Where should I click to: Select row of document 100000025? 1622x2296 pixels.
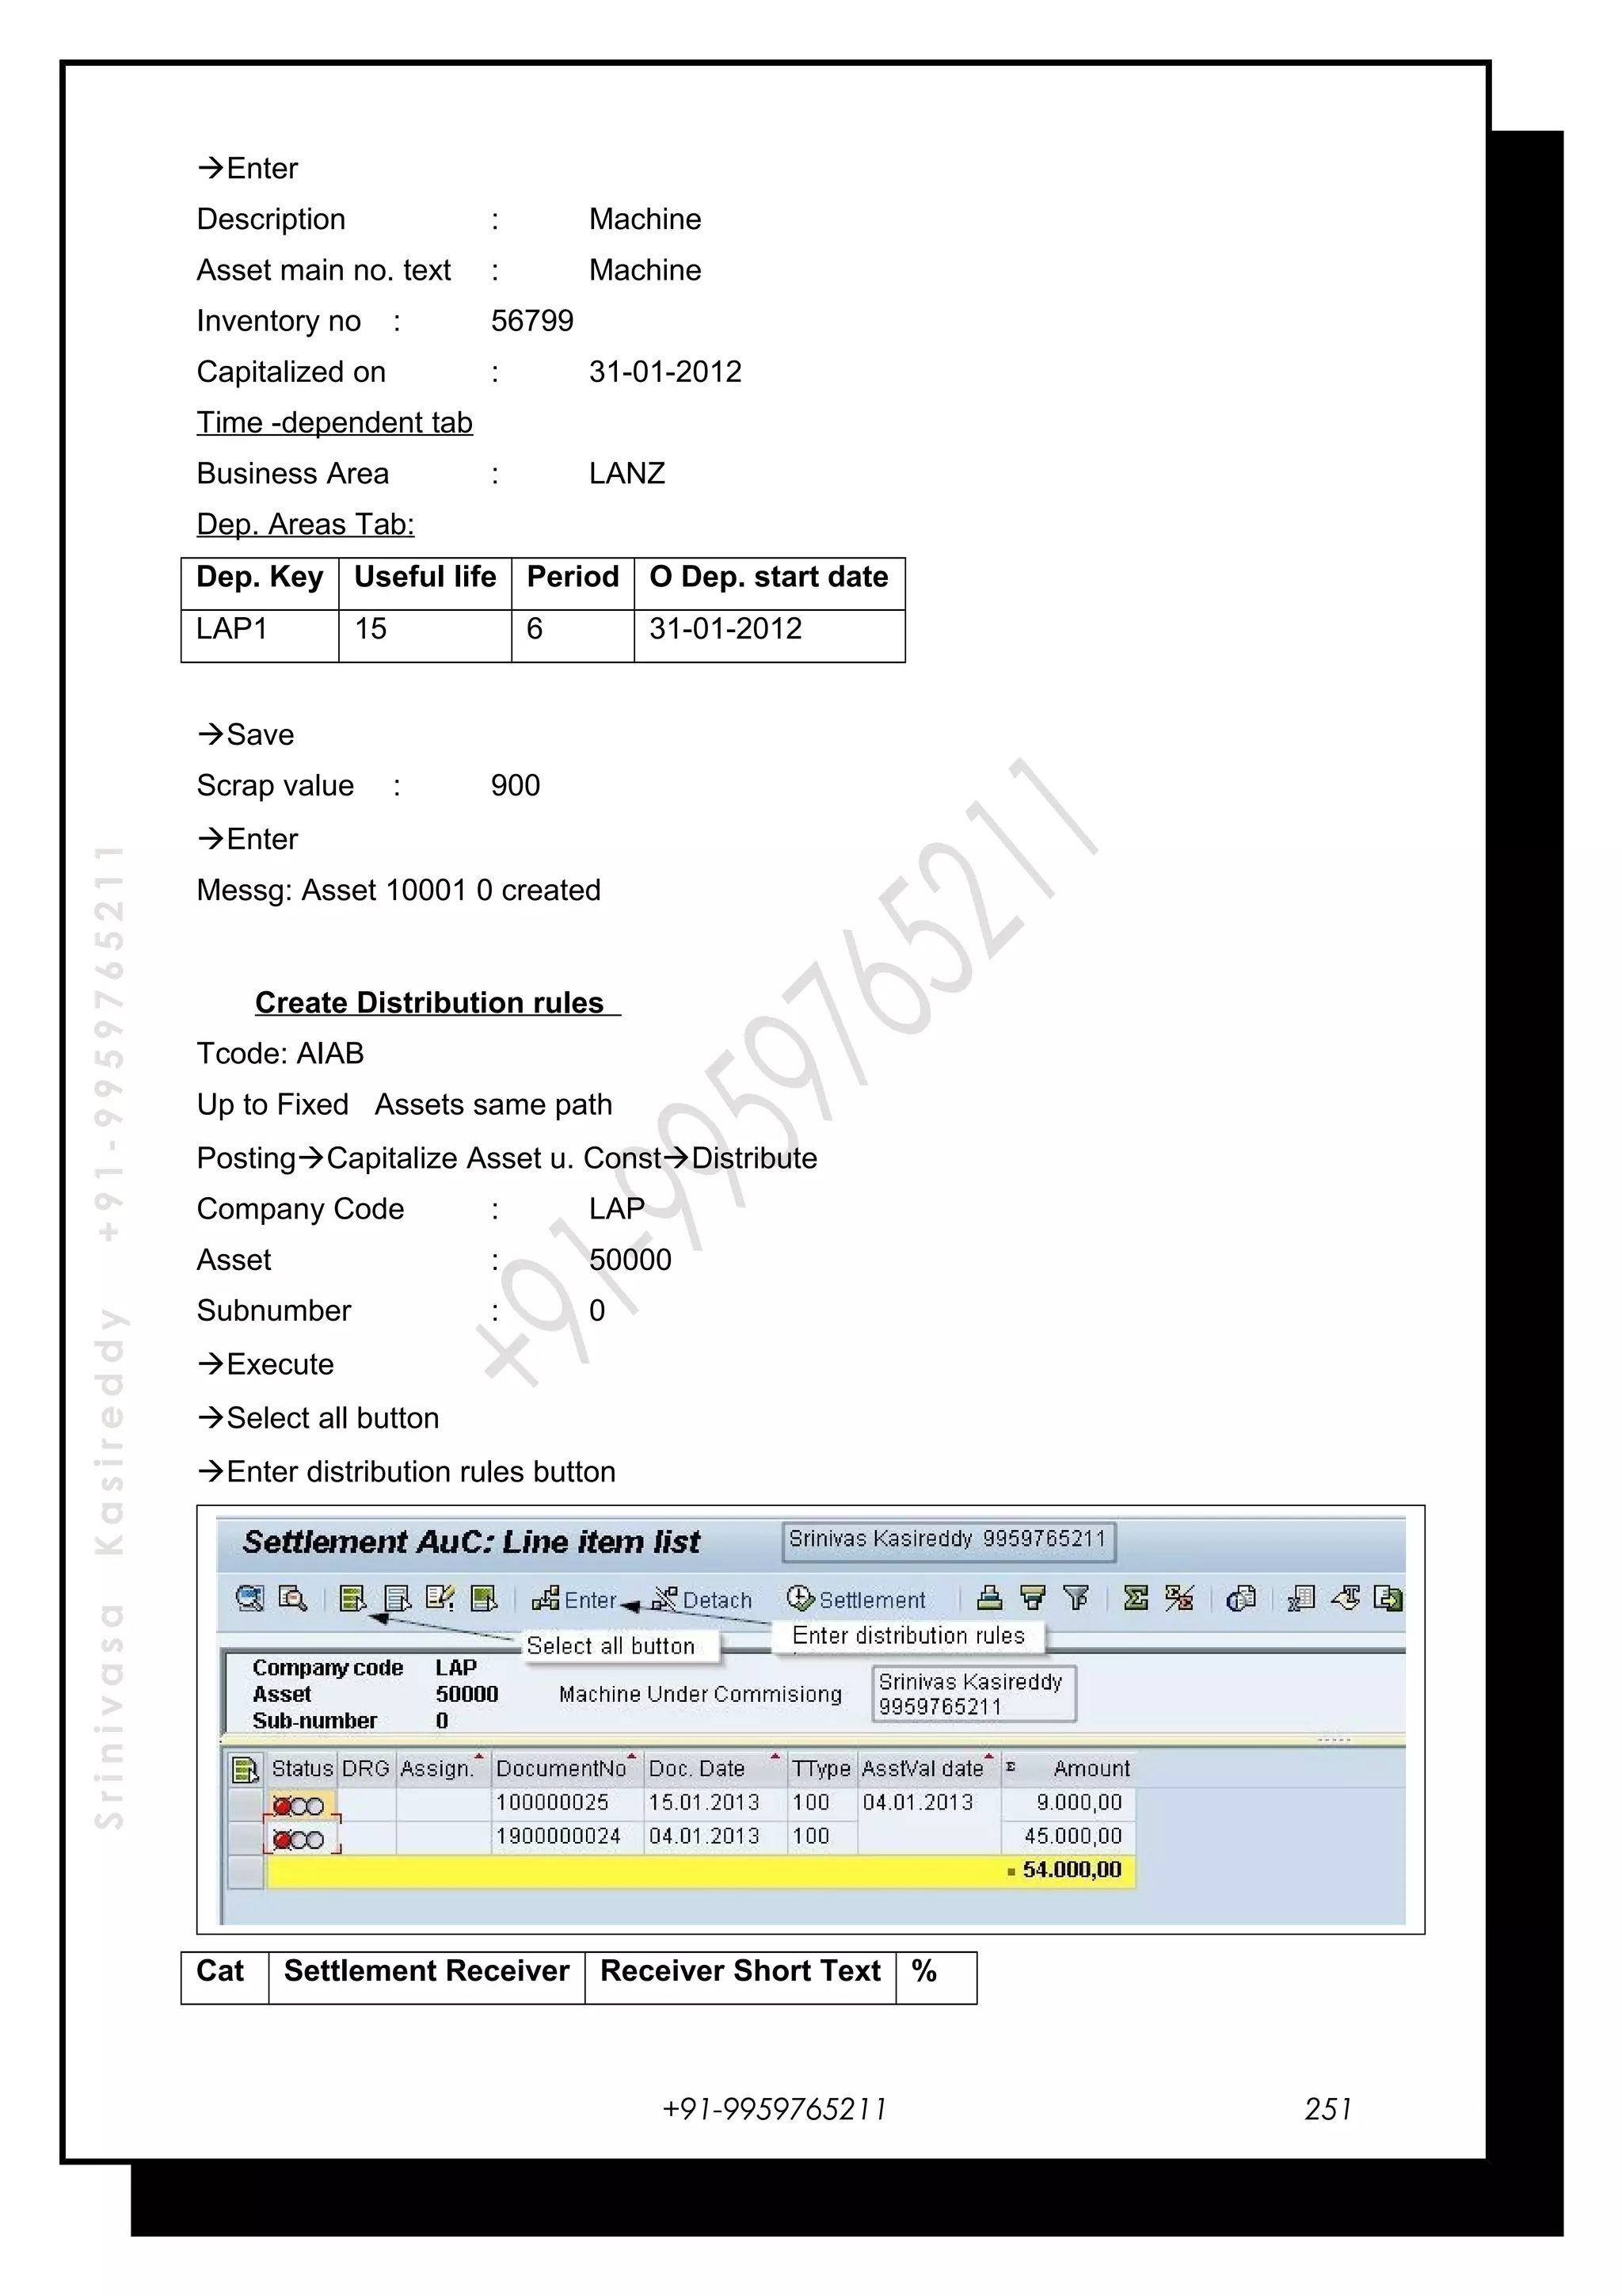pos(245,1804)
